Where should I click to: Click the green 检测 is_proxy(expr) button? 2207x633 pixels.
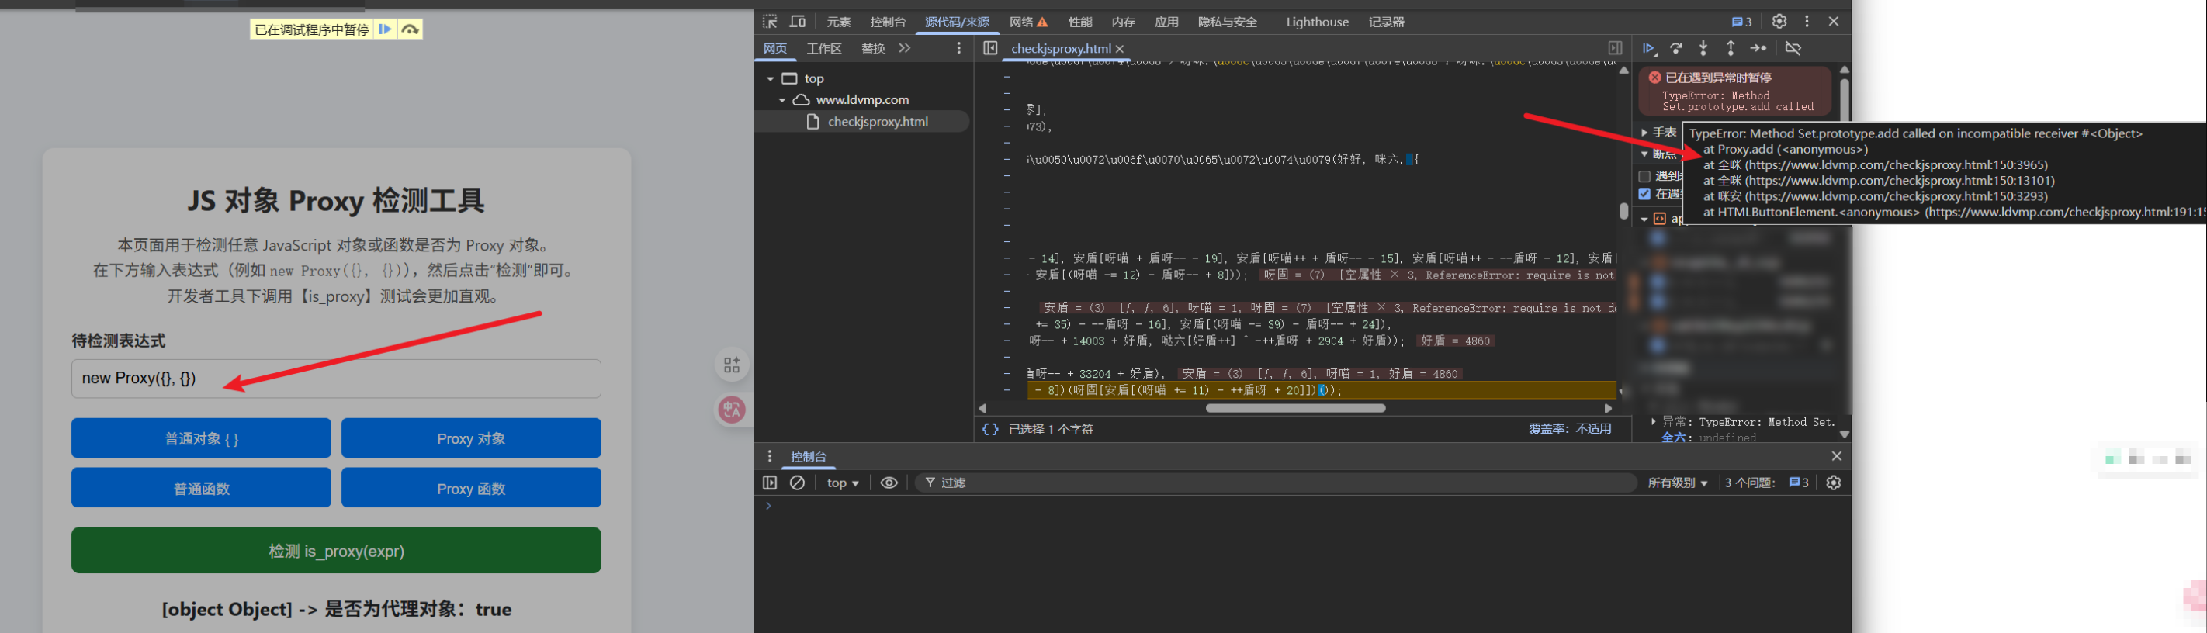coord(336,551)
